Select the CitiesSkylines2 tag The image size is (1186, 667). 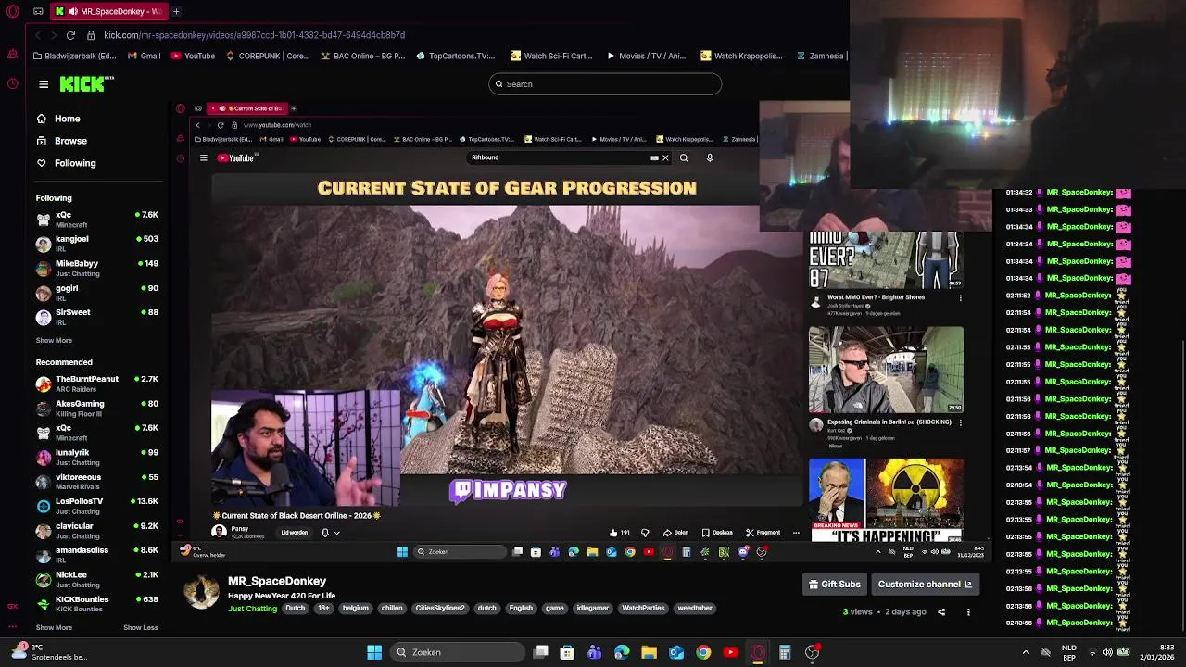440,609
